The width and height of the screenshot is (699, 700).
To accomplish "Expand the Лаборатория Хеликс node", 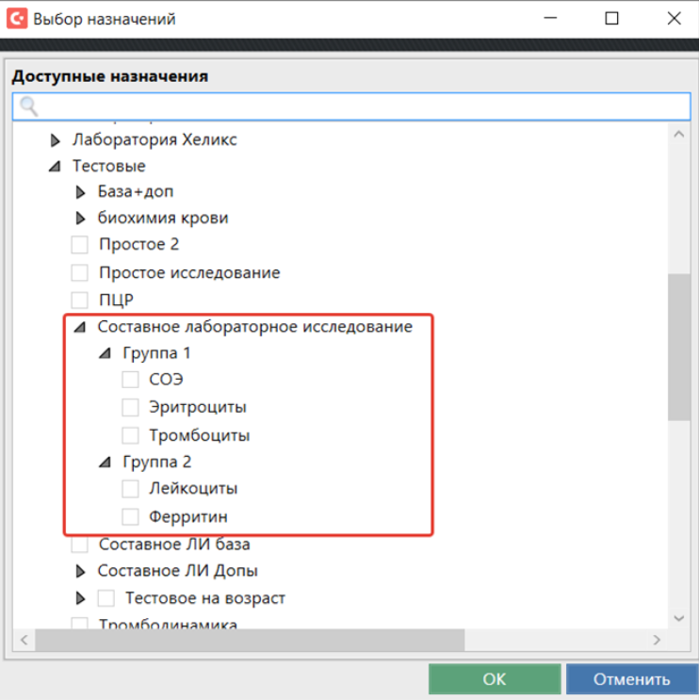I will [55, 140].
